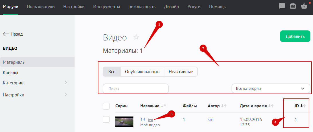Toggle the select-all checkbox in table header
Screen dimensions: 313x132
(106, 106)
